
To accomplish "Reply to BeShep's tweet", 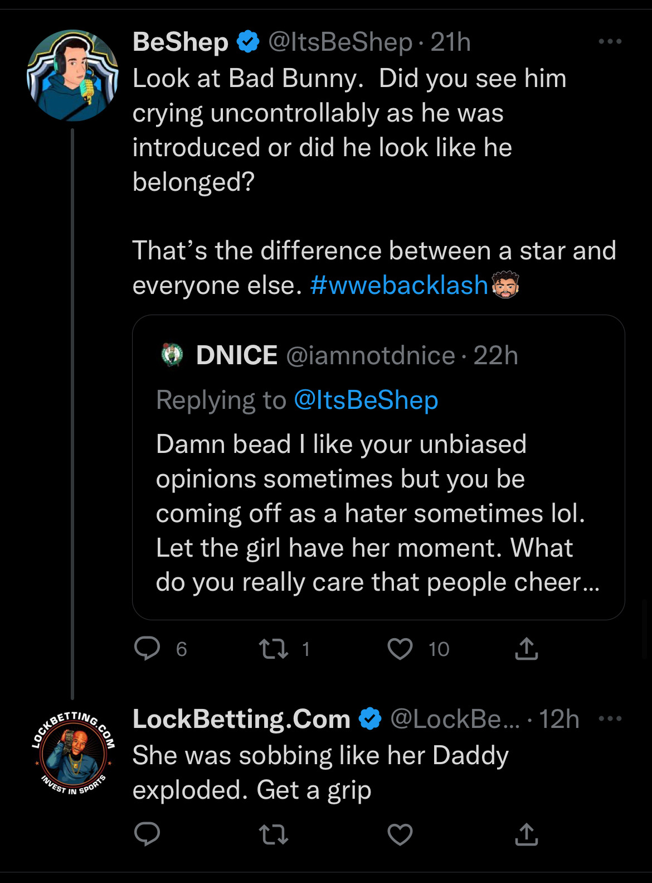I will pos(147,649).
